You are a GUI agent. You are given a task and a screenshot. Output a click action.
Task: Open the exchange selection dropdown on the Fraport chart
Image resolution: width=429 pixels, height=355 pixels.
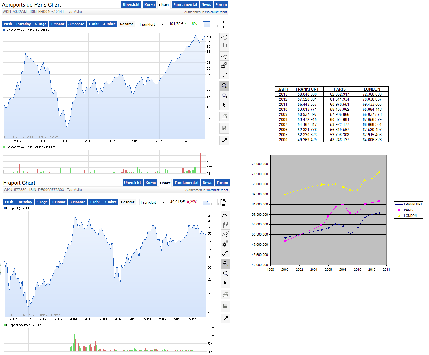click(152, 202)
